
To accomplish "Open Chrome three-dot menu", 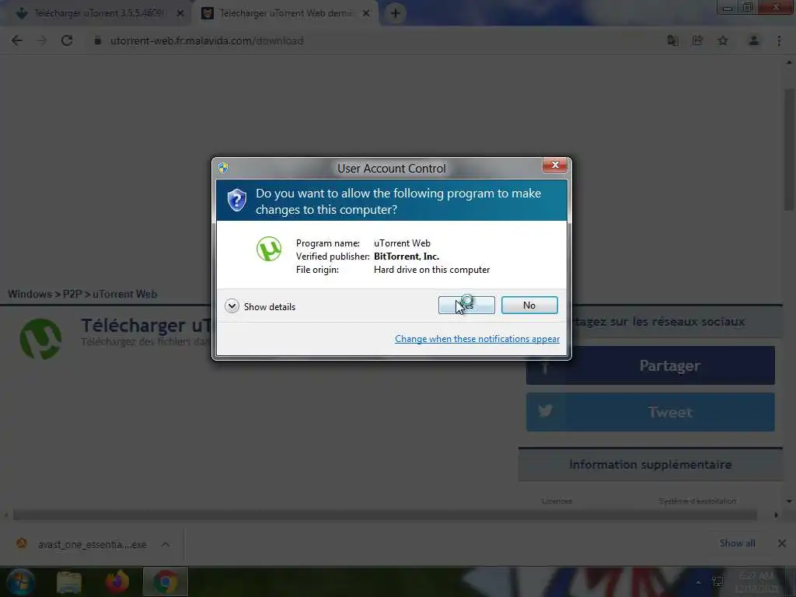I will [x=779, y=40].
